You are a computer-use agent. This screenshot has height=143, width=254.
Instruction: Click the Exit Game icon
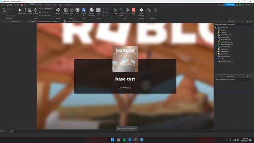(x=156, y=10)
